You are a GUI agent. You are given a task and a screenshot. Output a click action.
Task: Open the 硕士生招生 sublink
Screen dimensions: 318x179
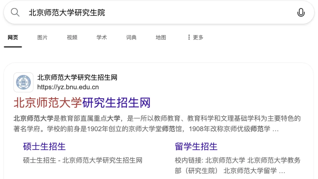(x=44, y=146)
